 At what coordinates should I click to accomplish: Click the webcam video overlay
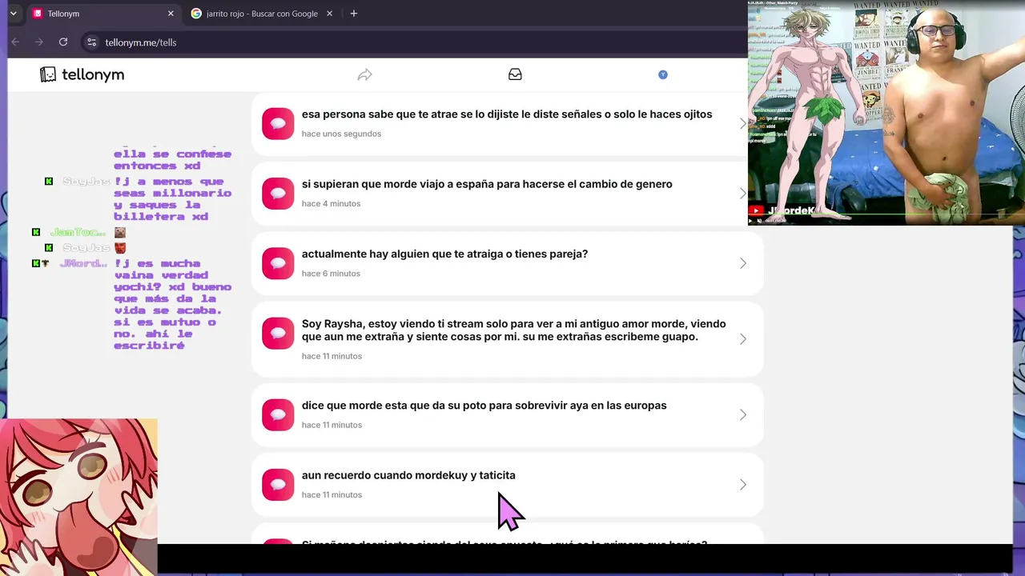[886, 113]
